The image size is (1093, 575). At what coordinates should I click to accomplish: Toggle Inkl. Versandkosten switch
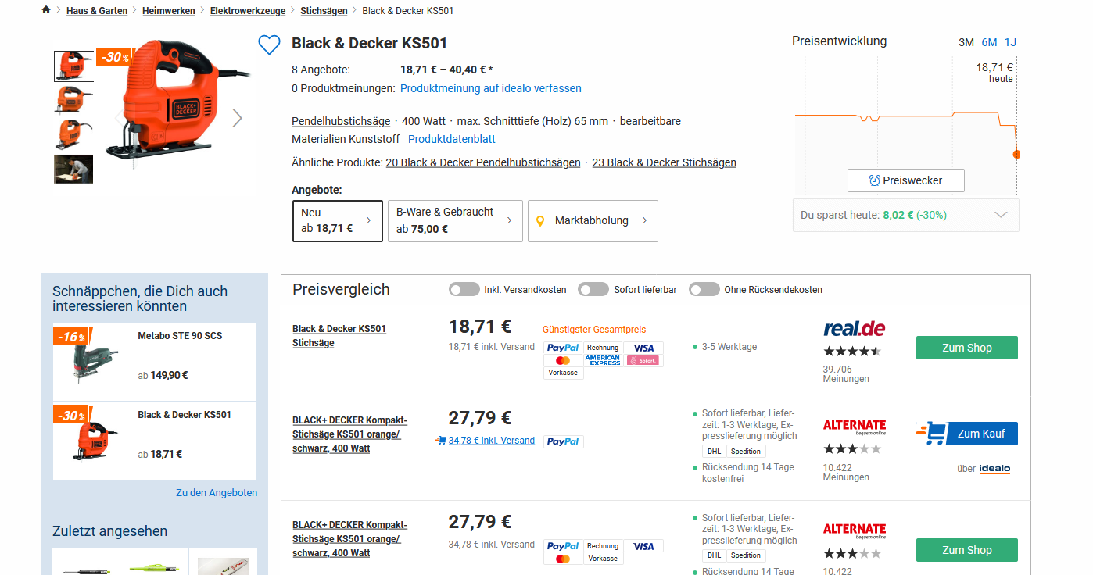[x=464, y=290]
